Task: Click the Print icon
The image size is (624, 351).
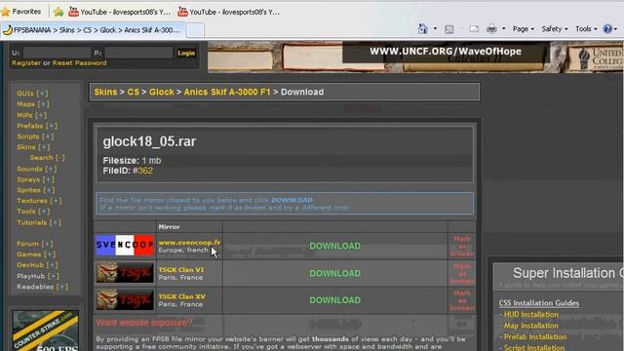Action: tap(491, 28)
